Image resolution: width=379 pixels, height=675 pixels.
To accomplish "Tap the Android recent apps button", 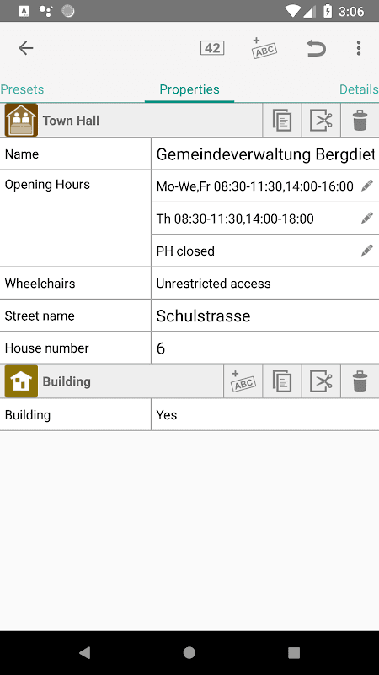I will 294,652.
